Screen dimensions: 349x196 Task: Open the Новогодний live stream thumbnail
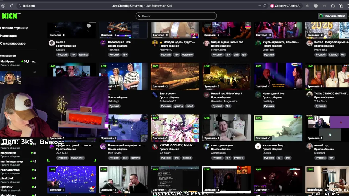(278, 76)
